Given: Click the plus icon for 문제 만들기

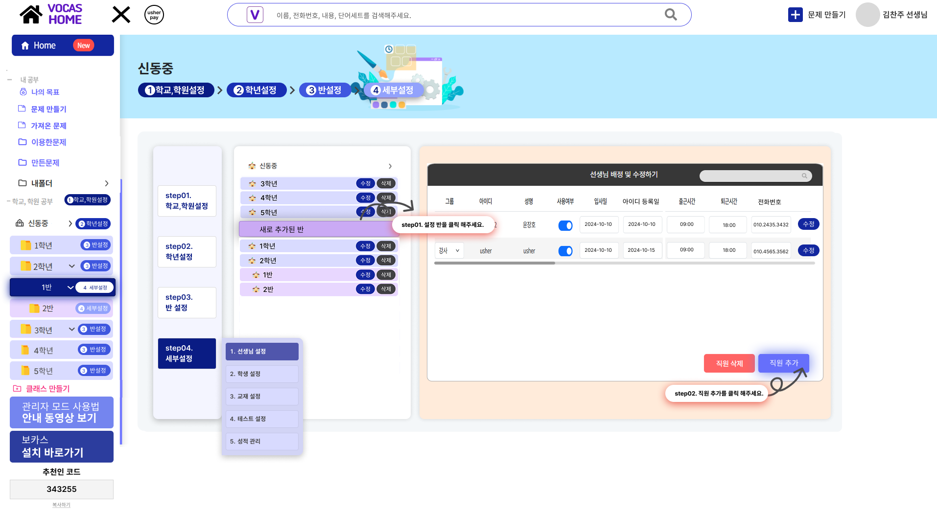Looking at the screenshot, I should click(795, 15).
